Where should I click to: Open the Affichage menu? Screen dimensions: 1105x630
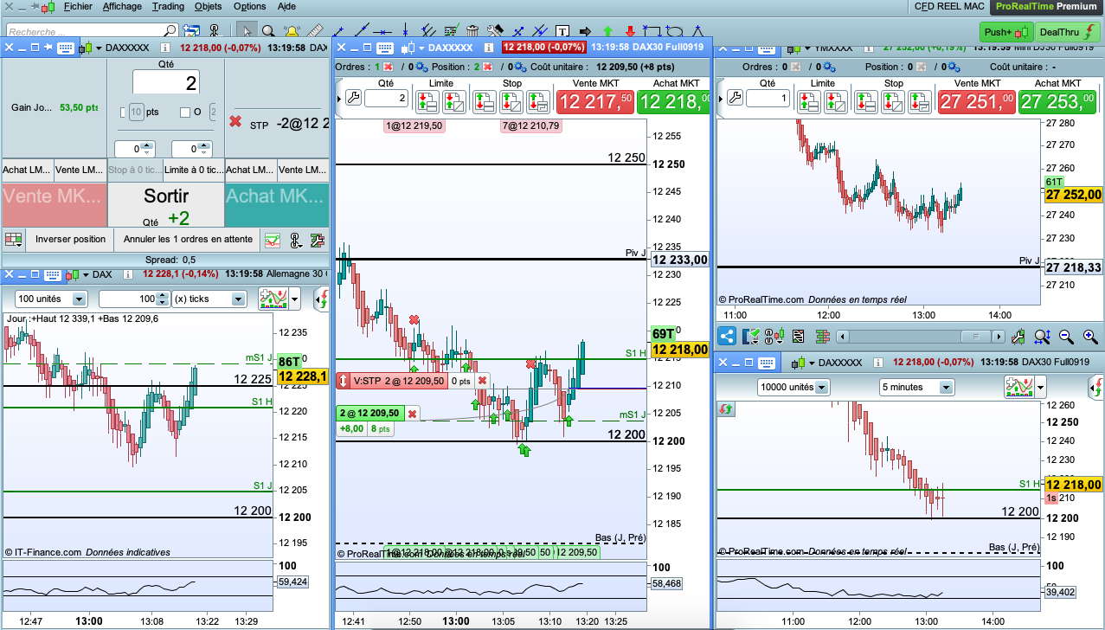click(x=122, y=6)
